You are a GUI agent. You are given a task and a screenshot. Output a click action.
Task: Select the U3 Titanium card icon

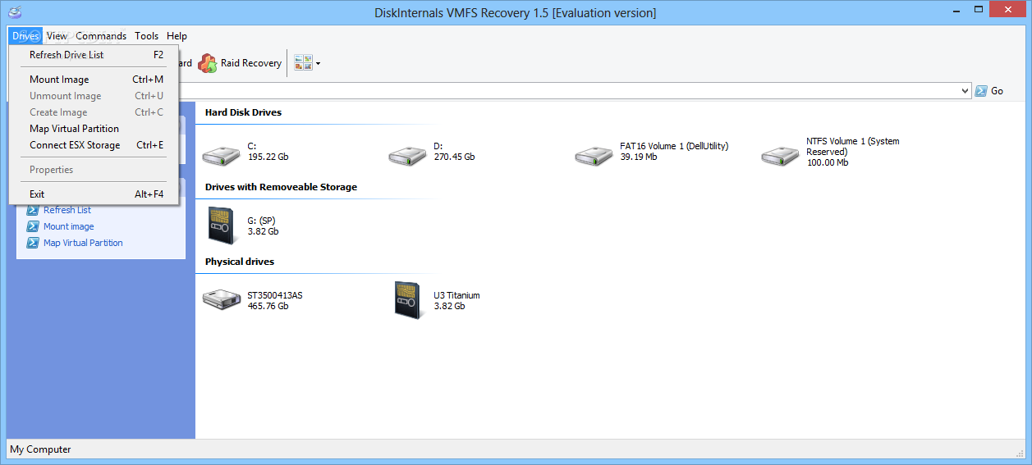click(408, 300)
